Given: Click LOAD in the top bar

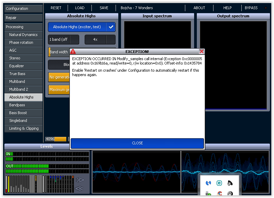Looking at the screenshot, I should click(x=80, y=8).
